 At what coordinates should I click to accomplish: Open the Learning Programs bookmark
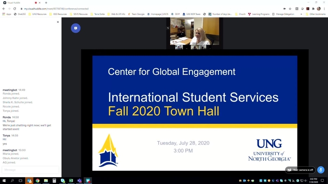(259, 14)
